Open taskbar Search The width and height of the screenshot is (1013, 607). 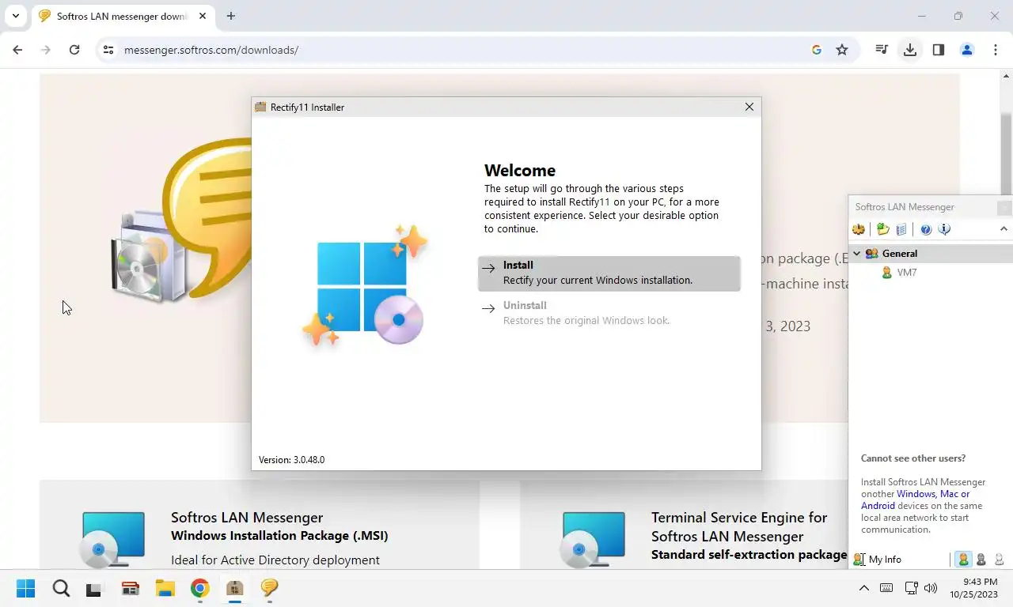click(61, 588)
